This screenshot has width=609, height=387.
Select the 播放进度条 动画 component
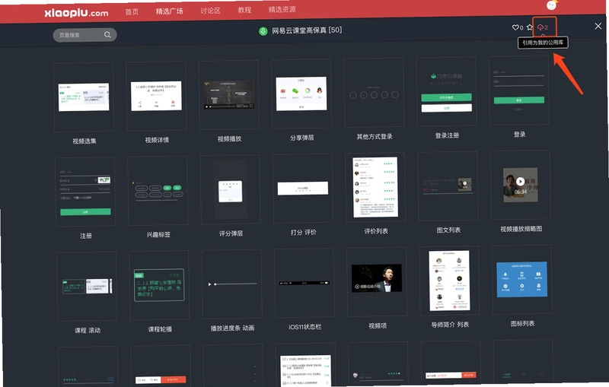point(232,284)
